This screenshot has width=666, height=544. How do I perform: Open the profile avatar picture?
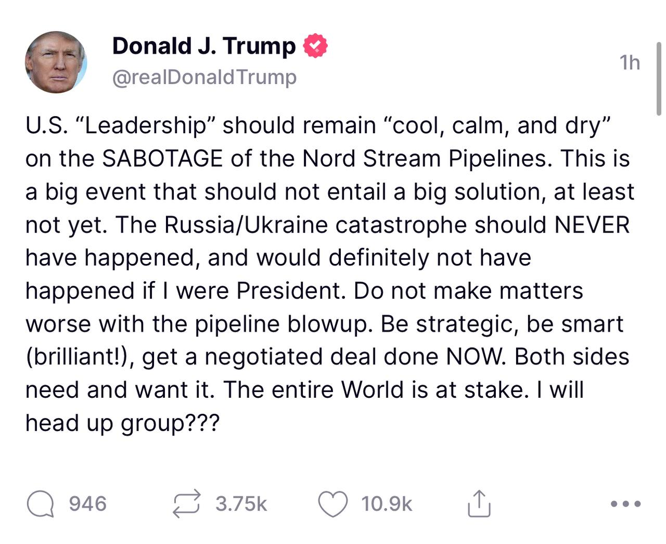point(56,62)
